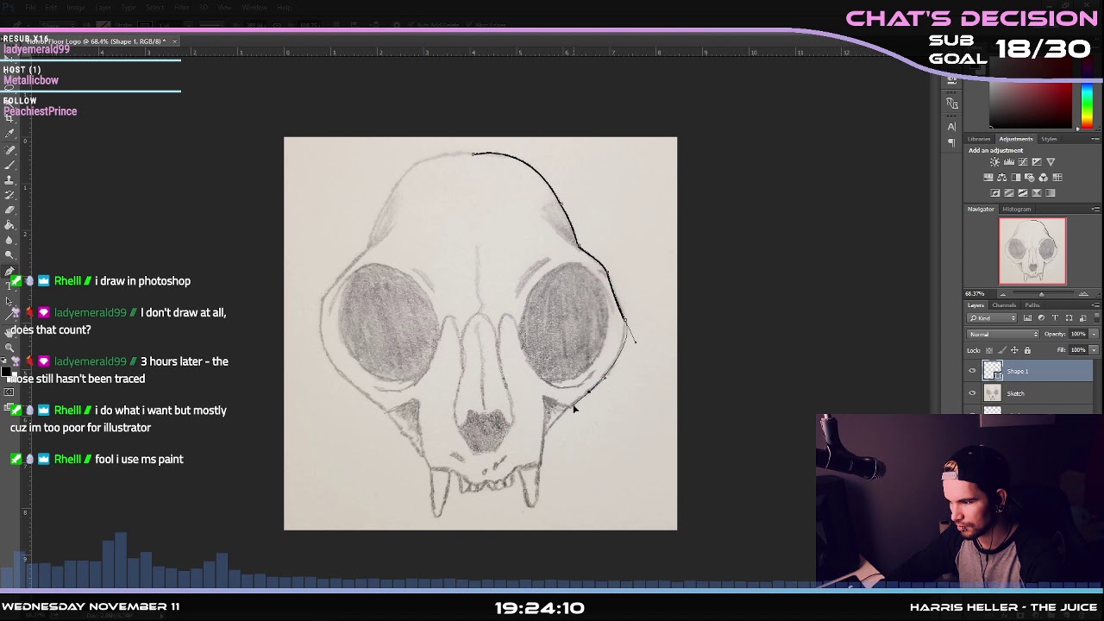Screen dimensions: 1104x621
Task: Toggle lock position for layer
Action: point(1014,350)
